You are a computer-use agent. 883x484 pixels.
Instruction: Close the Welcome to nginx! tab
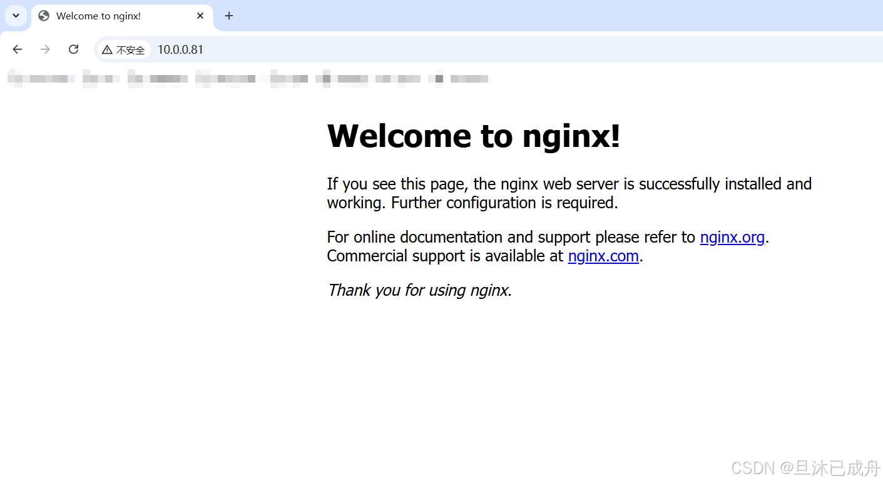tap(200, 16)
